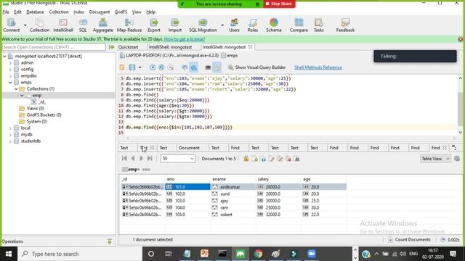Open result tab settings gear icon
Viewport: 465px width, 261px height.
(x=457, y=159)
